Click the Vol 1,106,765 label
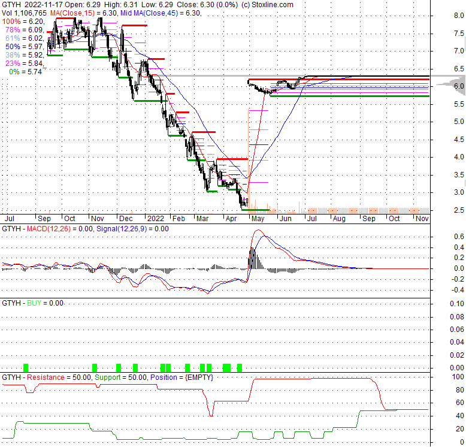466x447 pixels. tap(24, 13)
